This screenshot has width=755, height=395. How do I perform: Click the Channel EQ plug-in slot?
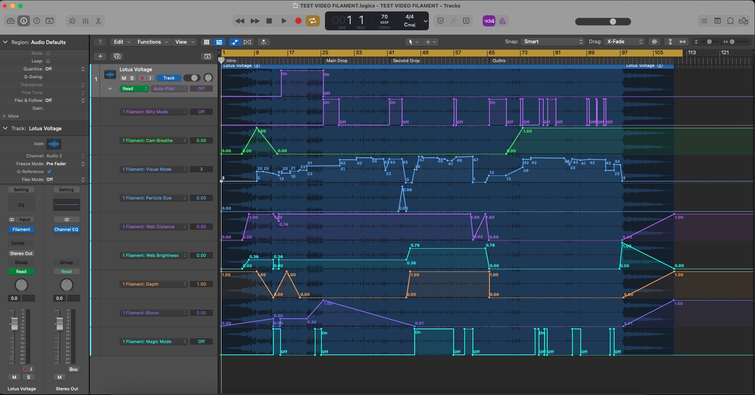pyautogui.click(x=66, y=229)
